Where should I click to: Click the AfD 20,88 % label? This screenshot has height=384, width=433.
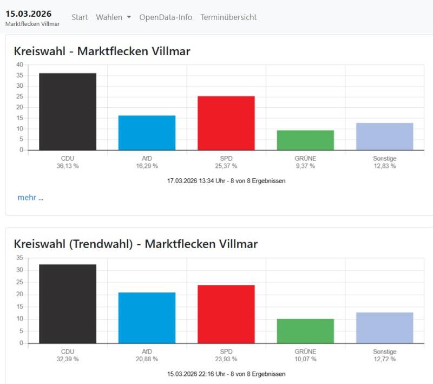[147, 355]
